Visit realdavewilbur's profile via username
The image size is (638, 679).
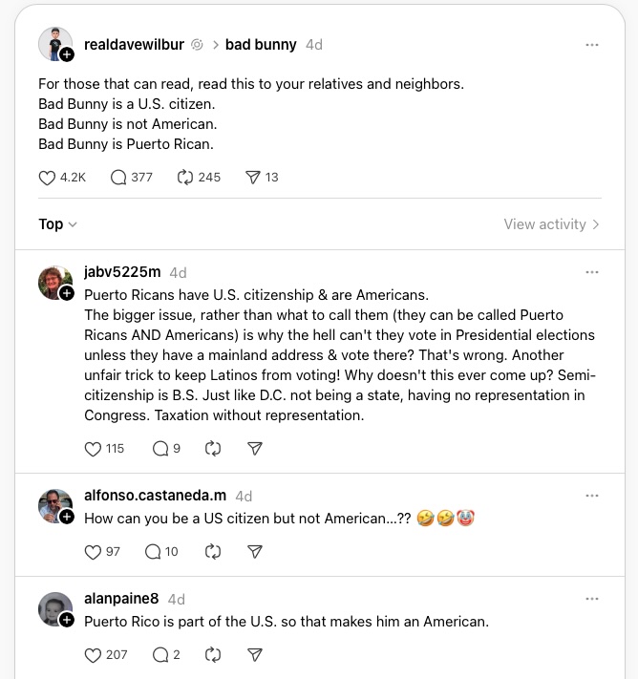(134, 45)
